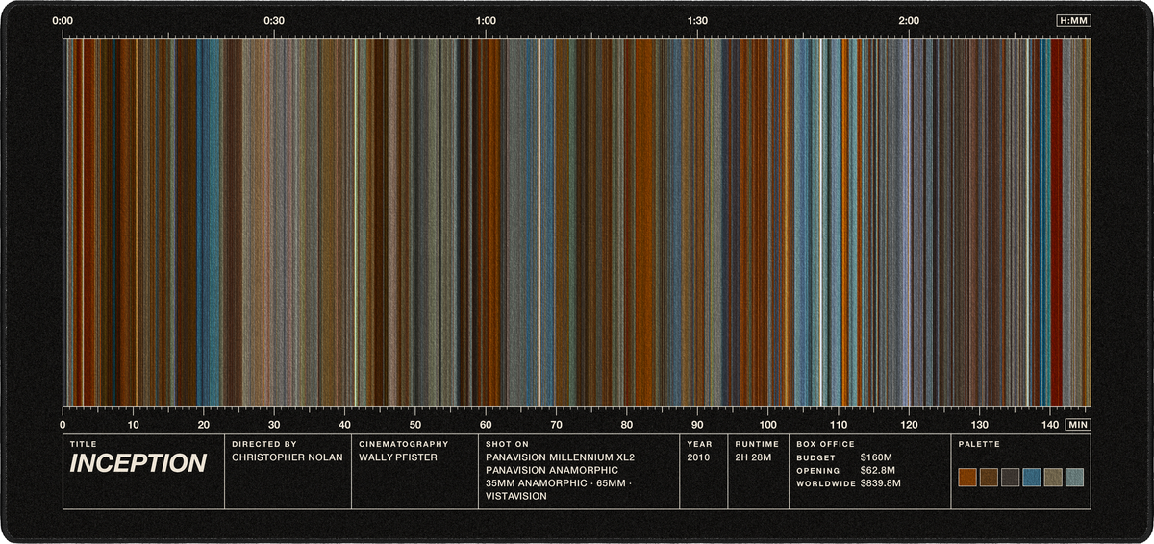Click the 50 minute axis label

[415, 424]
